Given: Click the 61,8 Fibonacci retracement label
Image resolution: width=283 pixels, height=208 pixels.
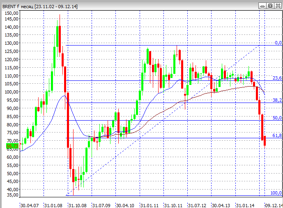Looking at the screenshot, I should coord(277,135).
